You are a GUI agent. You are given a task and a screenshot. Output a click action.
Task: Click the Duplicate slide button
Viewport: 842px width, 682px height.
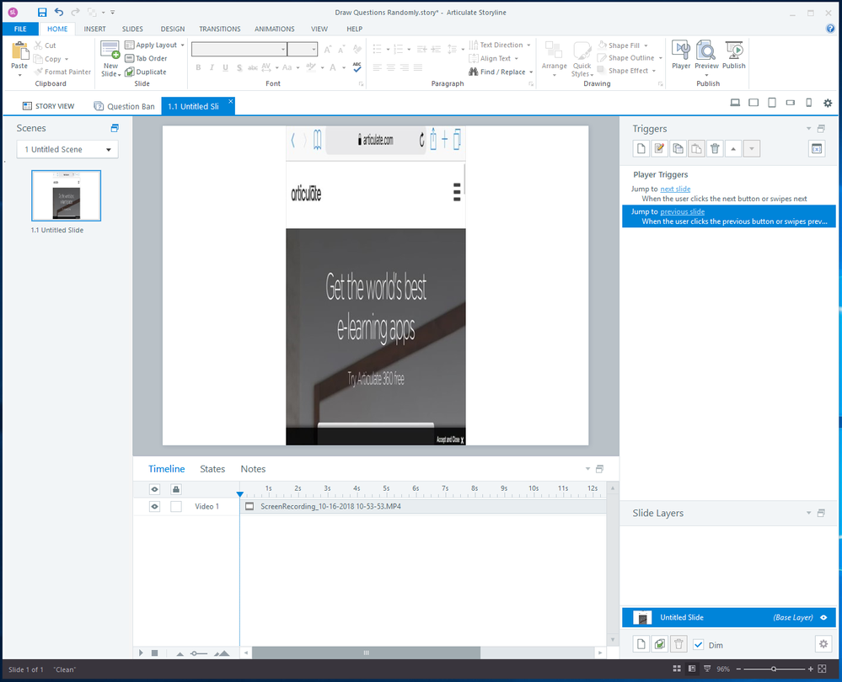(146, 72)
